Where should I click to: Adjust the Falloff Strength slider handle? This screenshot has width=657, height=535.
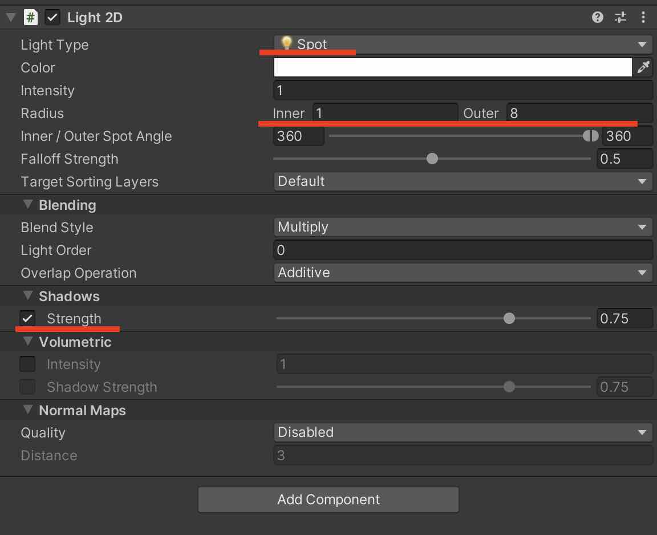point(432,159)
